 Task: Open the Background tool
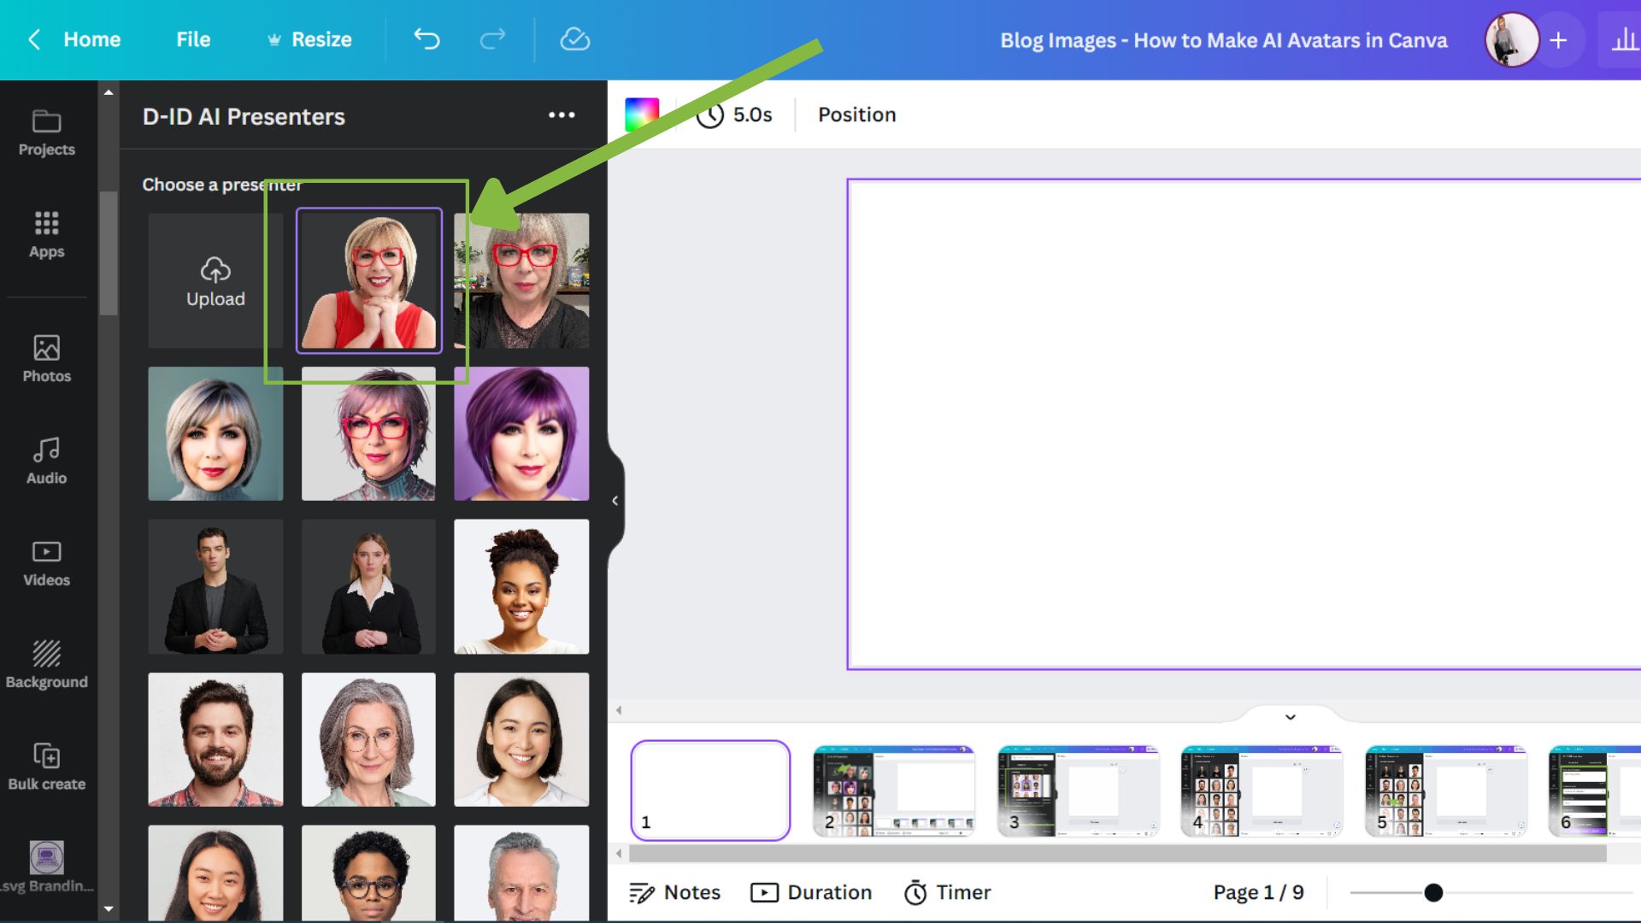pos(46,664)
